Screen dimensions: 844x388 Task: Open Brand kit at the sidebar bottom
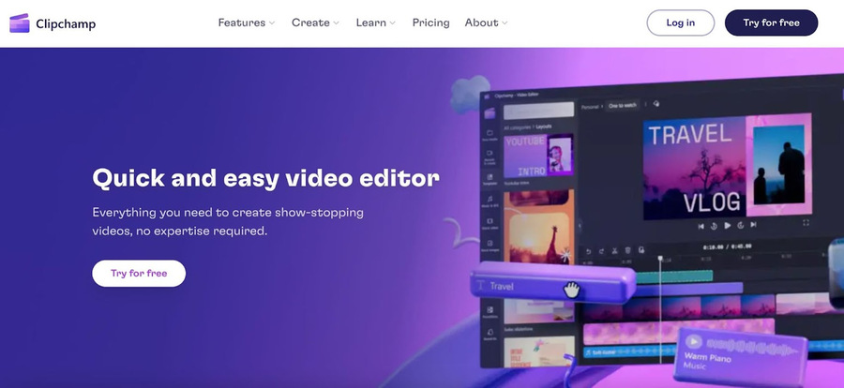pos(490,335)
